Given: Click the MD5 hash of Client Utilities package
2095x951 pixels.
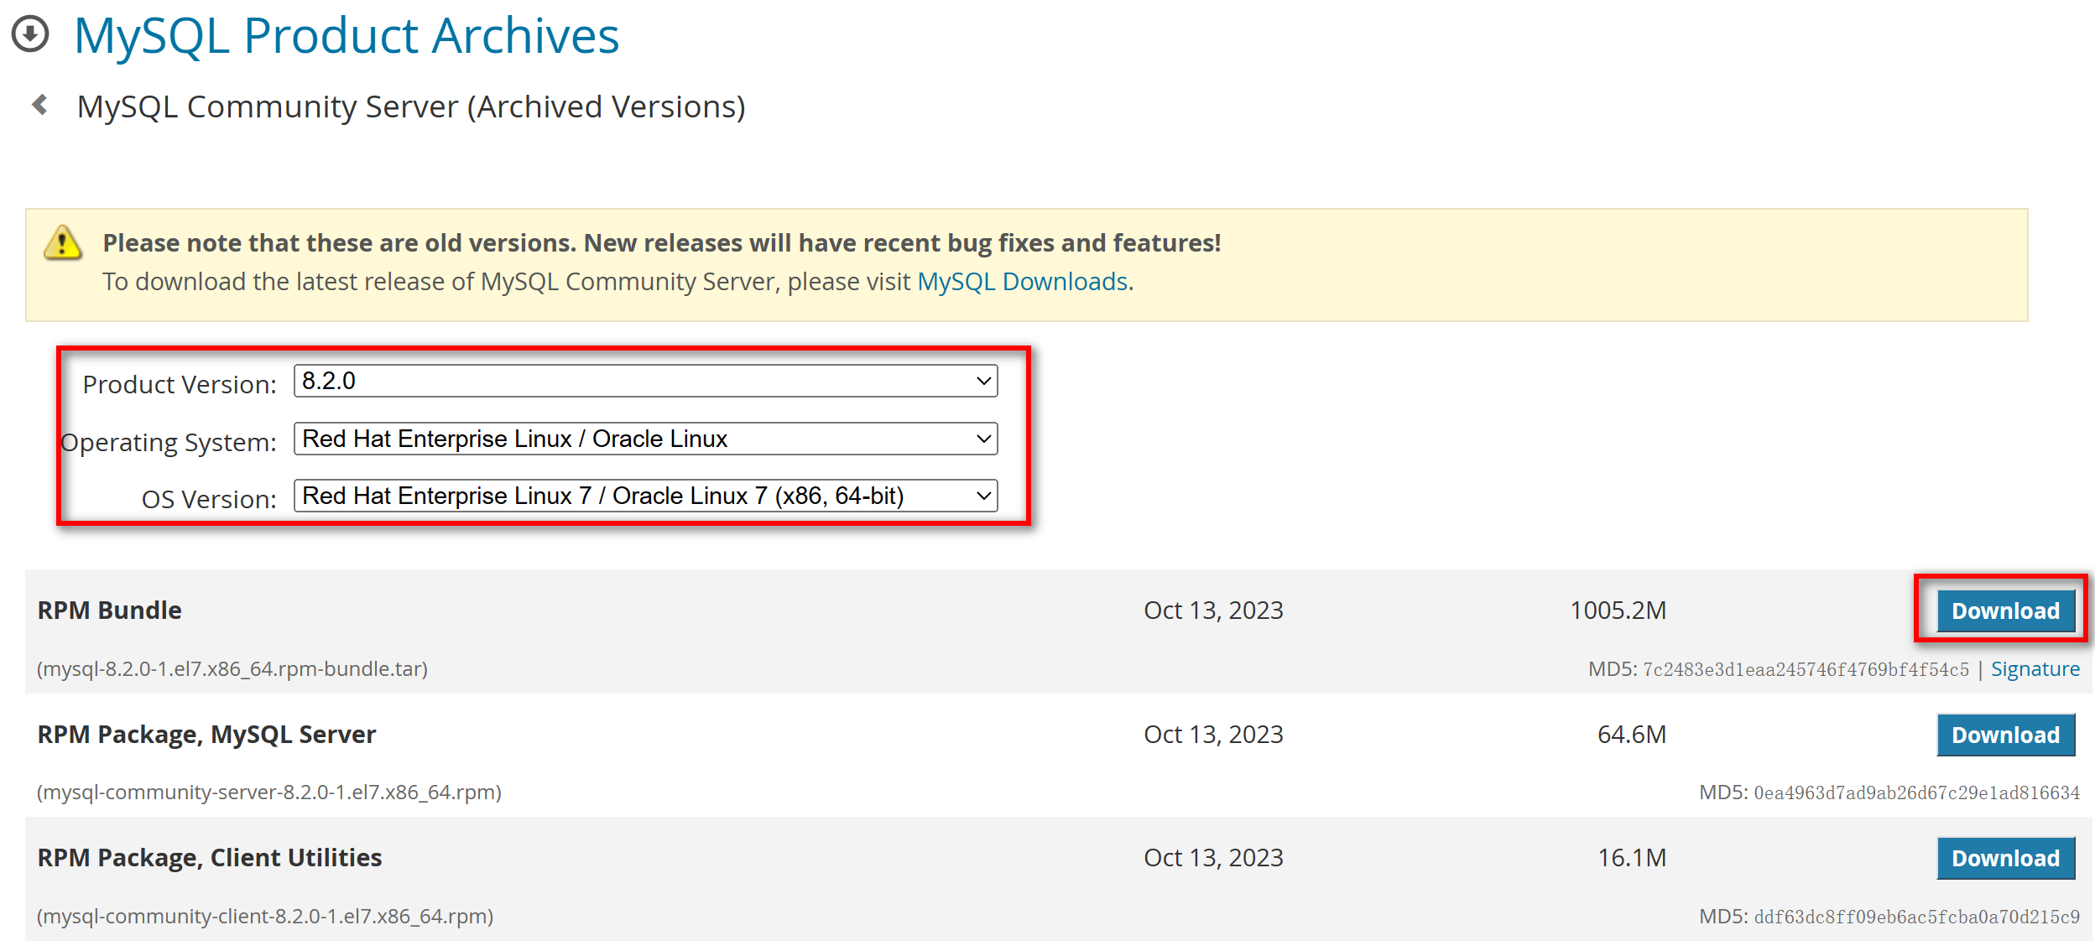Looking at the screenshot, I should pos(1916,917).
